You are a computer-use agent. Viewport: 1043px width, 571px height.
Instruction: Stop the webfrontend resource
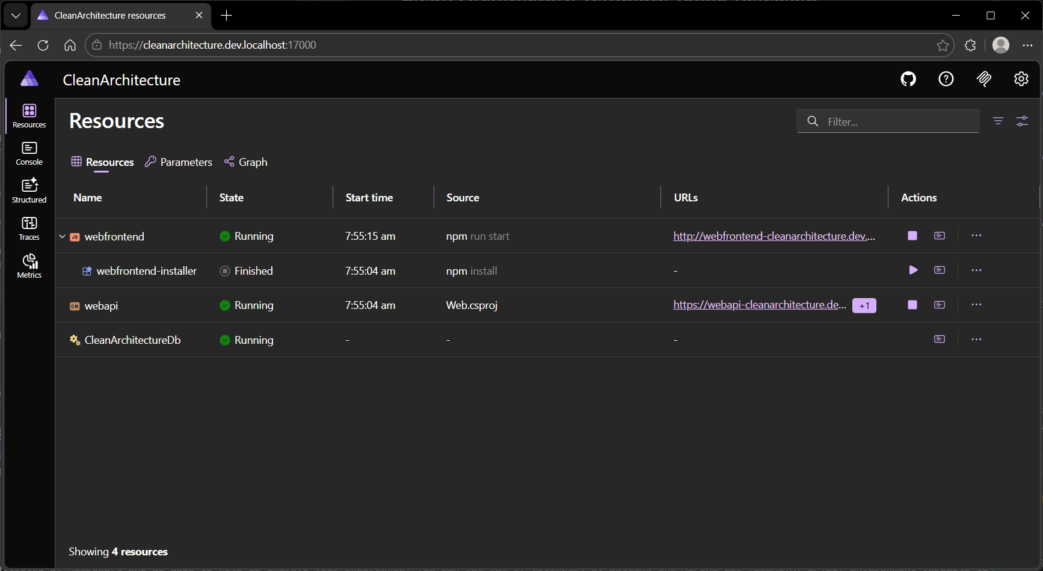click(x=912, y=236)
